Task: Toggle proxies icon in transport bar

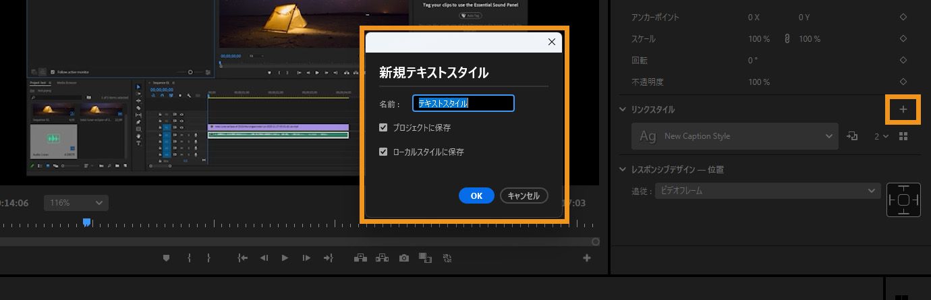Action: coord(447,258)
